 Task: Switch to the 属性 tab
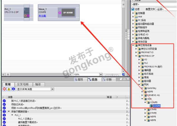point(80,80)
